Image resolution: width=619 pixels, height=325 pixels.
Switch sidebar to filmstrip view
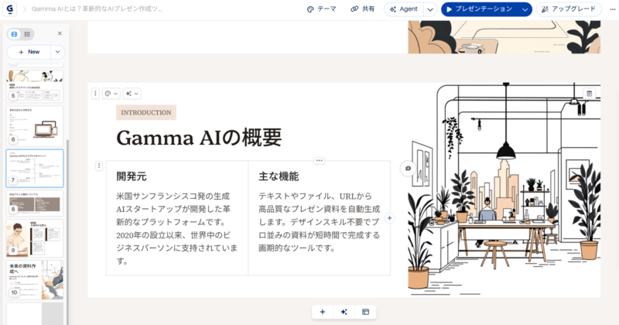(14, 34)
